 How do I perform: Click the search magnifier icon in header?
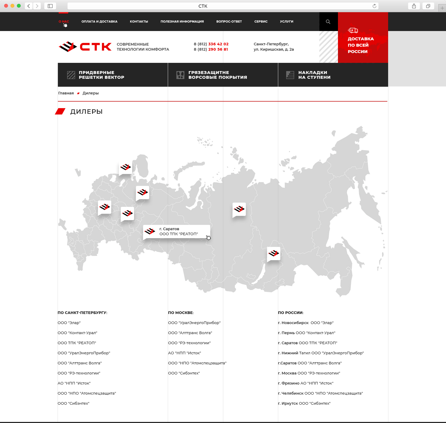pos(328,22)
